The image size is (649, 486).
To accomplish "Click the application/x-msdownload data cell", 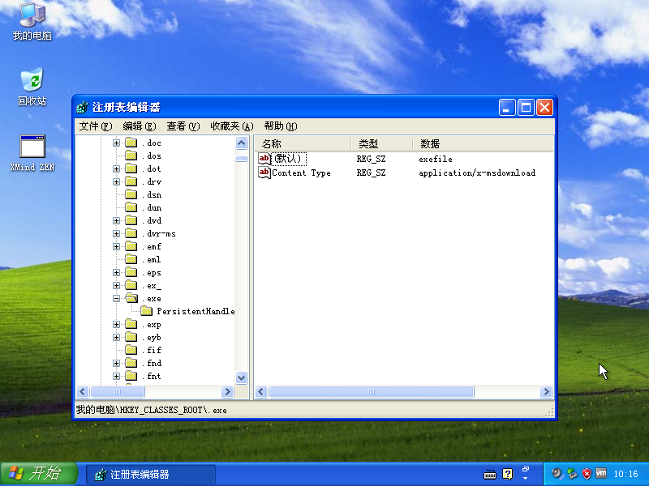I will [x=477, y=173].
